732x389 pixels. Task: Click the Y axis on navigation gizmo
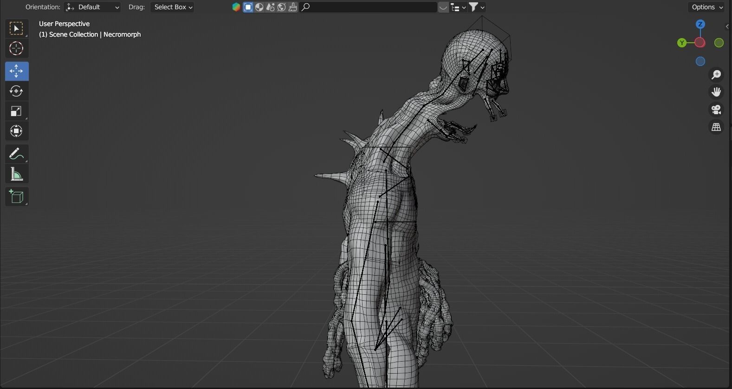[682, 43]
